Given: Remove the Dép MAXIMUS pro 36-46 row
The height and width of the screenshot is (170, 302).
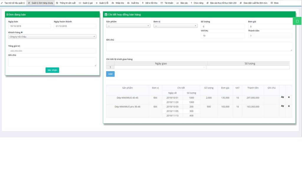Looking at the screenshot, I should point(289,106).
